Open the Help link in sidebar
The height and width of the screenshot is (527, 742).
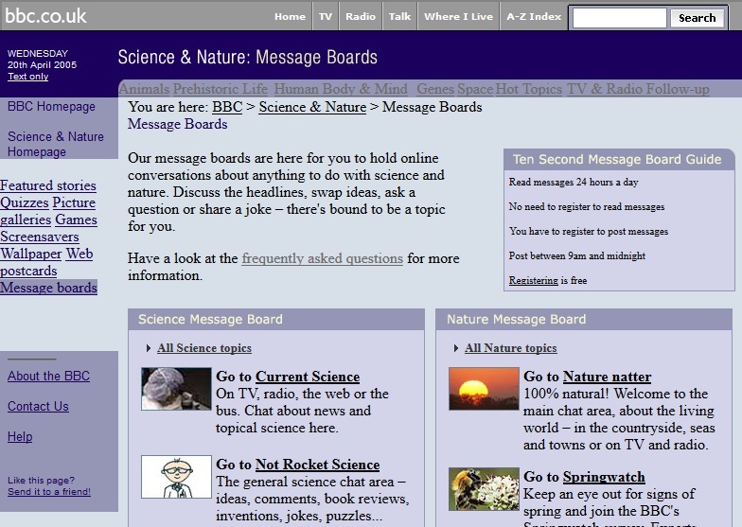tap(20, 437)
